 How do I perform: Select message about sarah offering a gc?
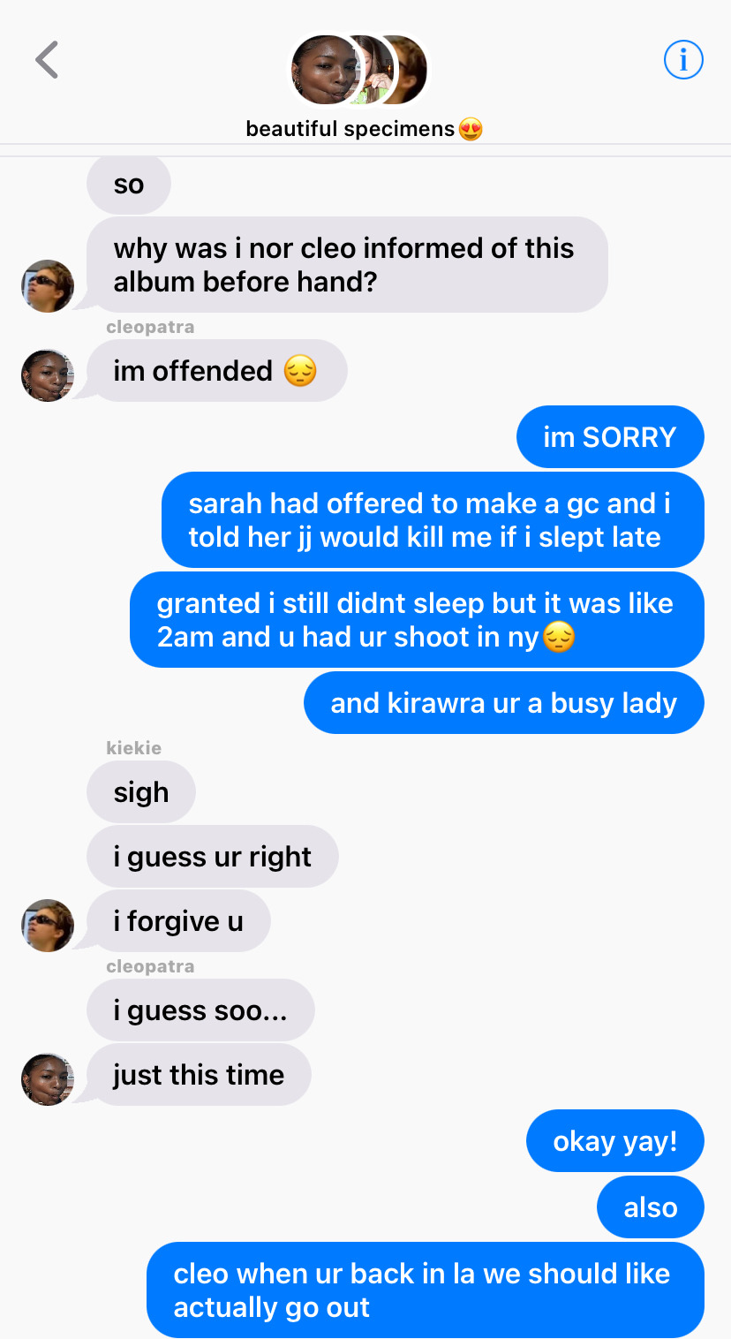(433, 520)
